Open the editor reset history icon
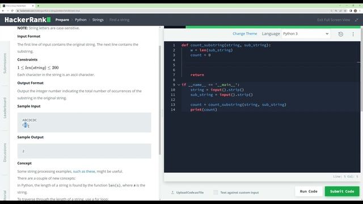The width and height of the screenshot is (363, 204). click(340, 34)
